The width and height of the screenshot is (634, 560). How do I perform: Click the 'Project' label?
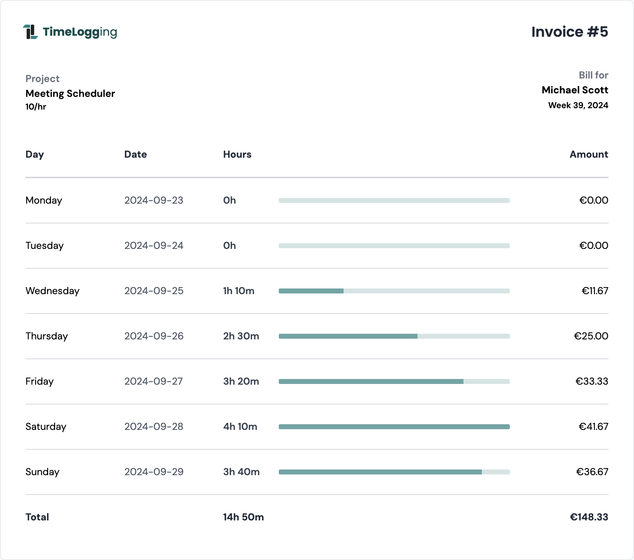42,78
